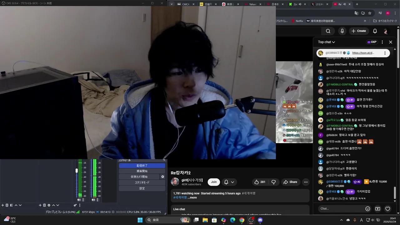Switch to the Yahoo browser tab
The width and height of the screenshot is (400, 225).
(253, 4)
